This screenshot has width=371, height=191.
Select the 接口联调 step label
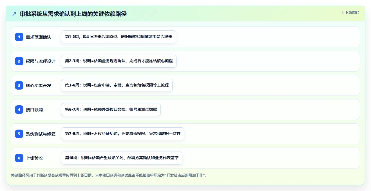pos(34,110)
